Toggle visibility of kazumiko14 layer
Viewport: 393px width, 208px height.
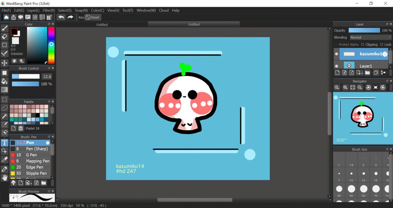336,54
